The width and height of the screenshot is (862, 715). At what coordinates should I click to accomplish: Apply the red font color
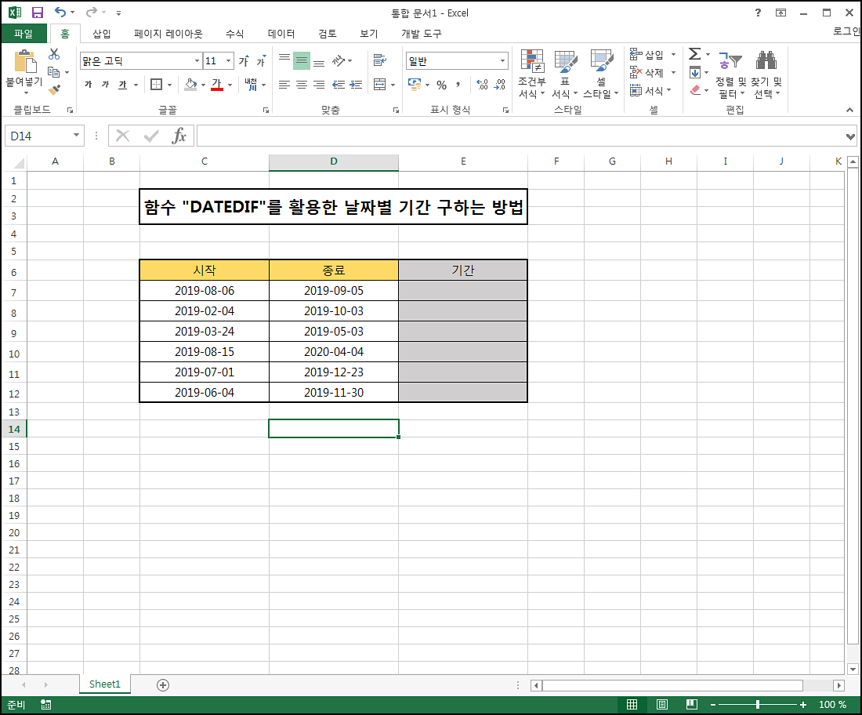pos(217,85)
